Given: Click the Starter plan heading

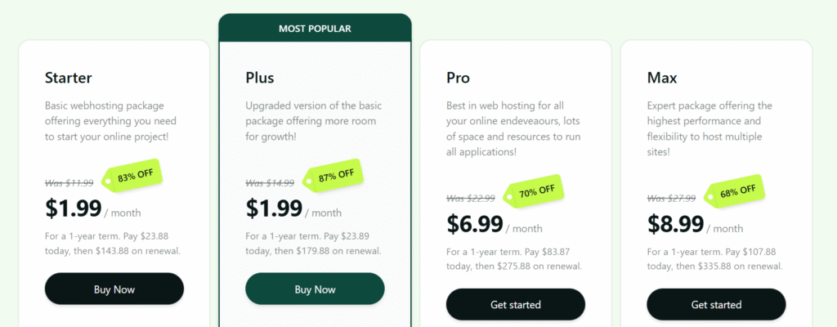Looking at the screenshot, I should point(69,78).
